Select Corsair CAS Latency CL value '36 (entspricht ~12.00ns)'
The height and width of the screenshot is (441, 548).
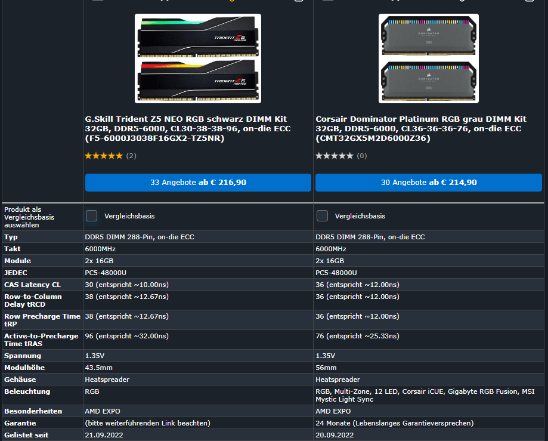click(x=358, y=285)
